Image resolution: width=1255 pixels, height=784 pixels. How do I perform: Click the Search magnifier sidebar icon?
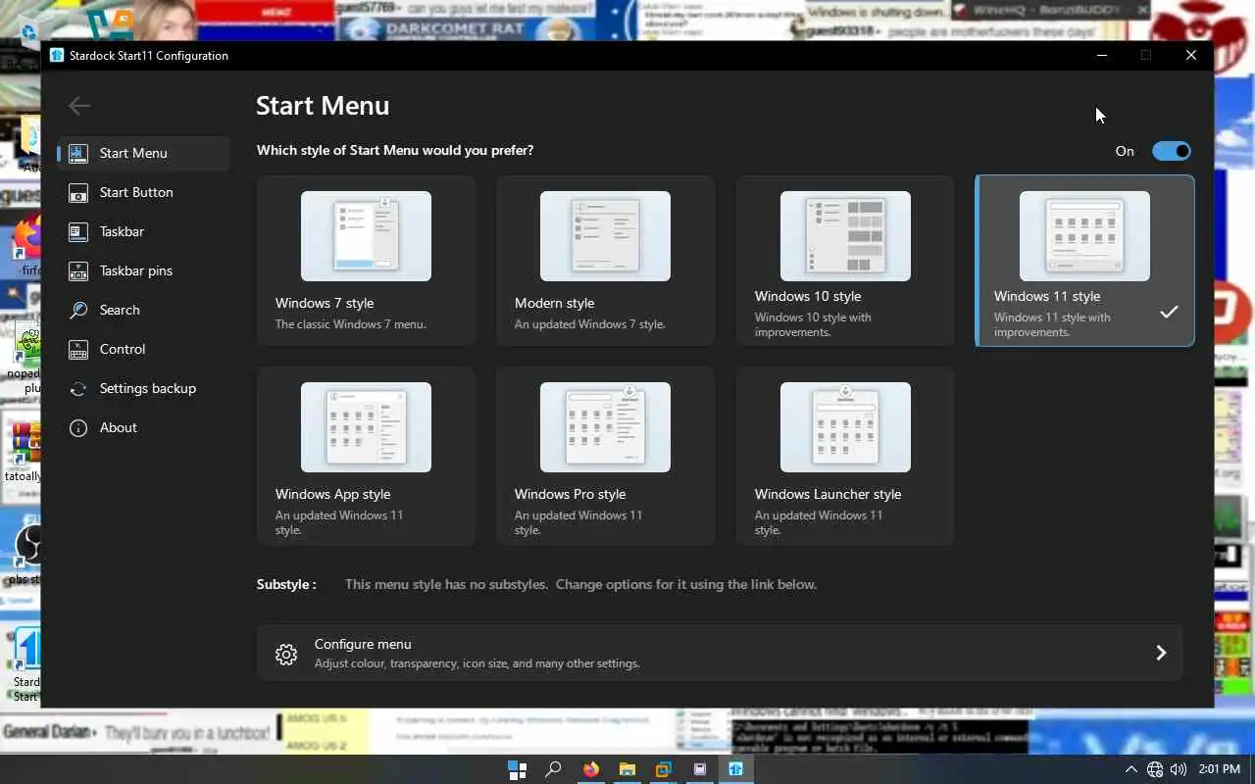tap(78, 310)
